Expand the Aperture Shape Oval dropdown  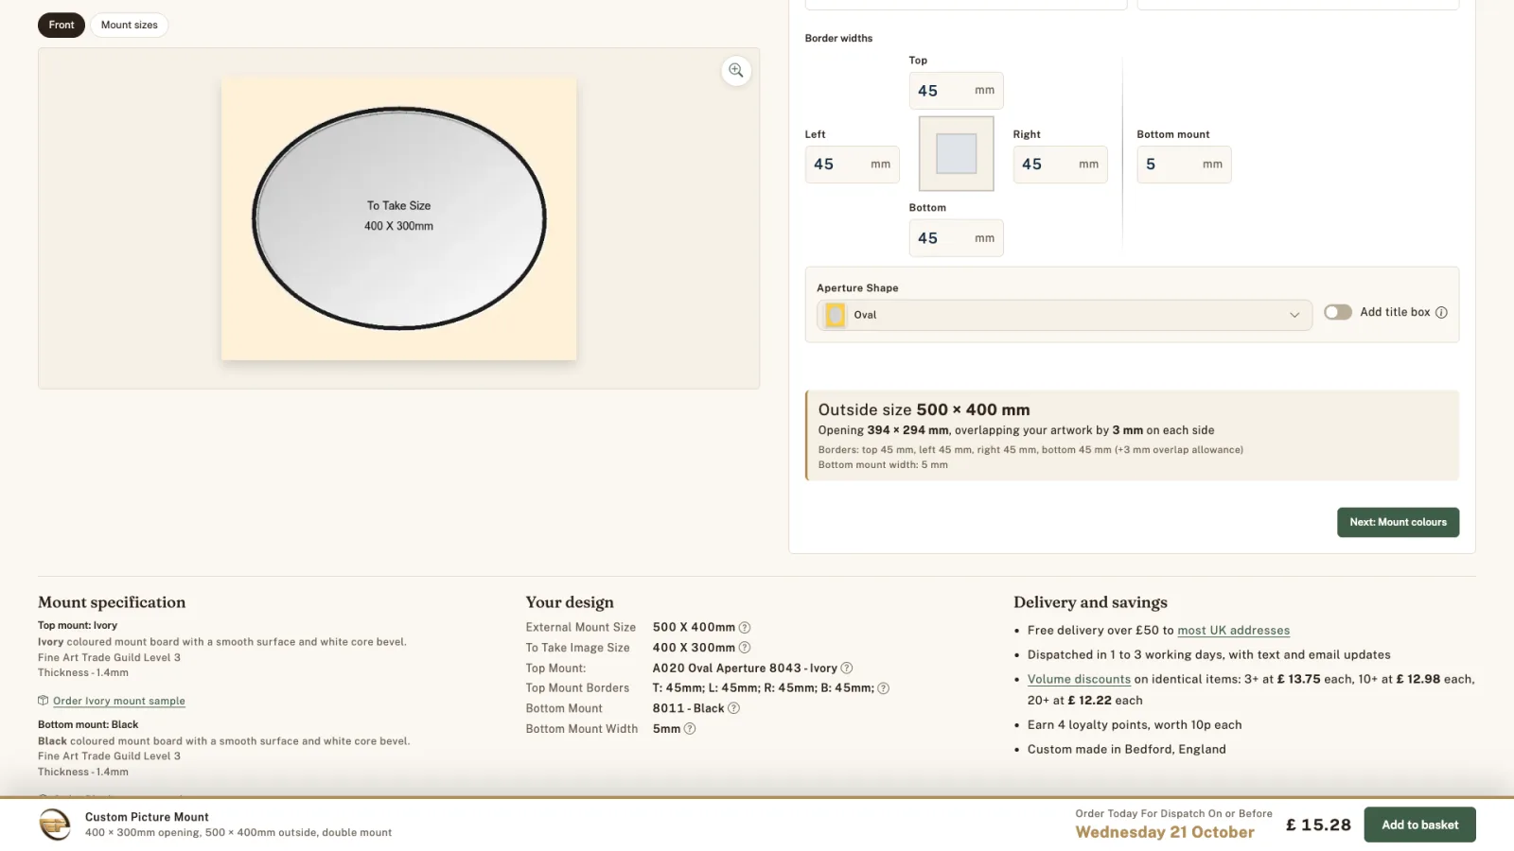point(1064,315)
